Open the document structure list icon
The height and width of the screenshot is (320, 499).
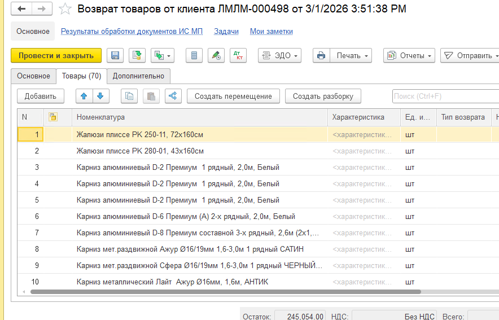click(x=194, y=56)
